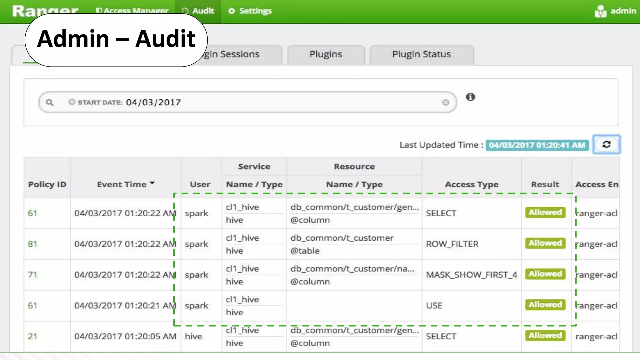Open the Settings menu with the gear icon
The width and height of the screenshot is (640, 360).
250,11
